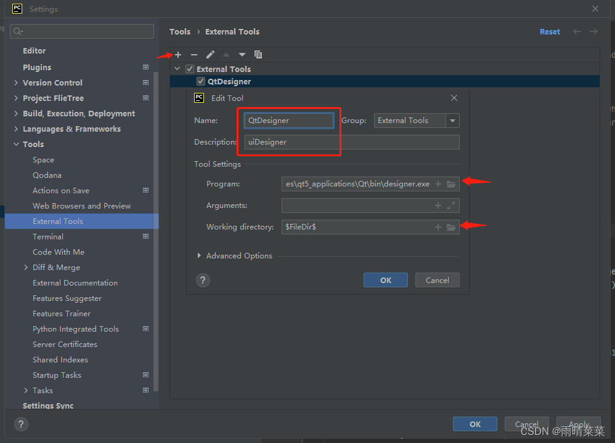Click OK in Edit Tool dialog
This screenshot has width=615, height=443.
(386, 281)
